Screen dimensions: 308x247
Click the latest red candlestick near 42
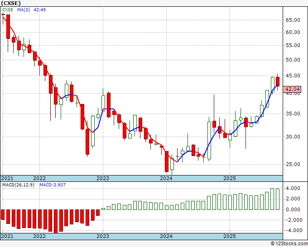[278, 81]
